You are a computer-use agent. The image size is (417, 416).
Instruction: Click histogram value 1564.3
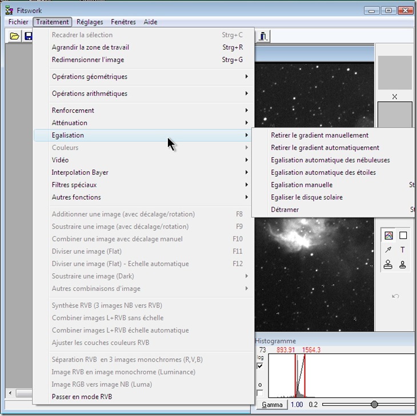point(311,350)
